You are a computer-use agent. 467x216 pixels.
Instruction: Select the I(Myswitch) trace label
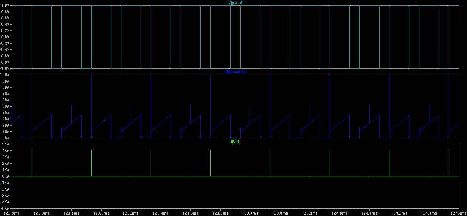tap(235, 72)
